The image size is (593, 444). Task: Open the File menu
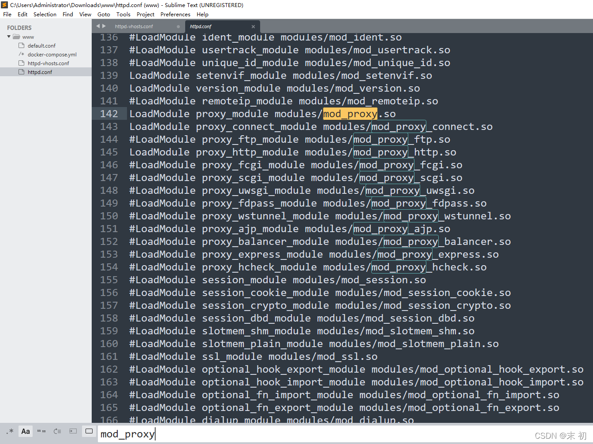point(7,15)
